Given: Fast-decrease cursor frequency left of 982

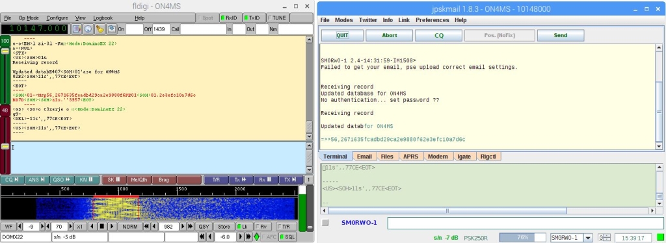Looking at the screenshot, I should 146,227.
